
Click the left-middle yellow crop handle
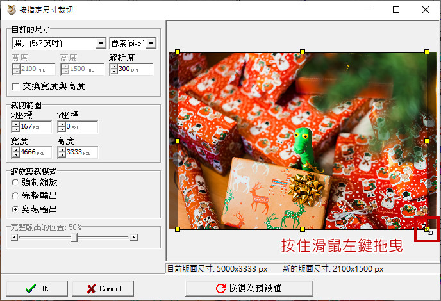pos(178,141)
